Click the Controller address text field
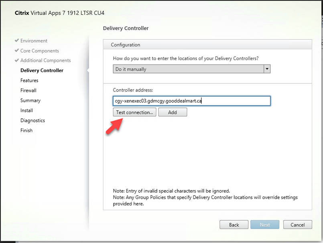Screen dimensions: 323x243 pos(192,101)
